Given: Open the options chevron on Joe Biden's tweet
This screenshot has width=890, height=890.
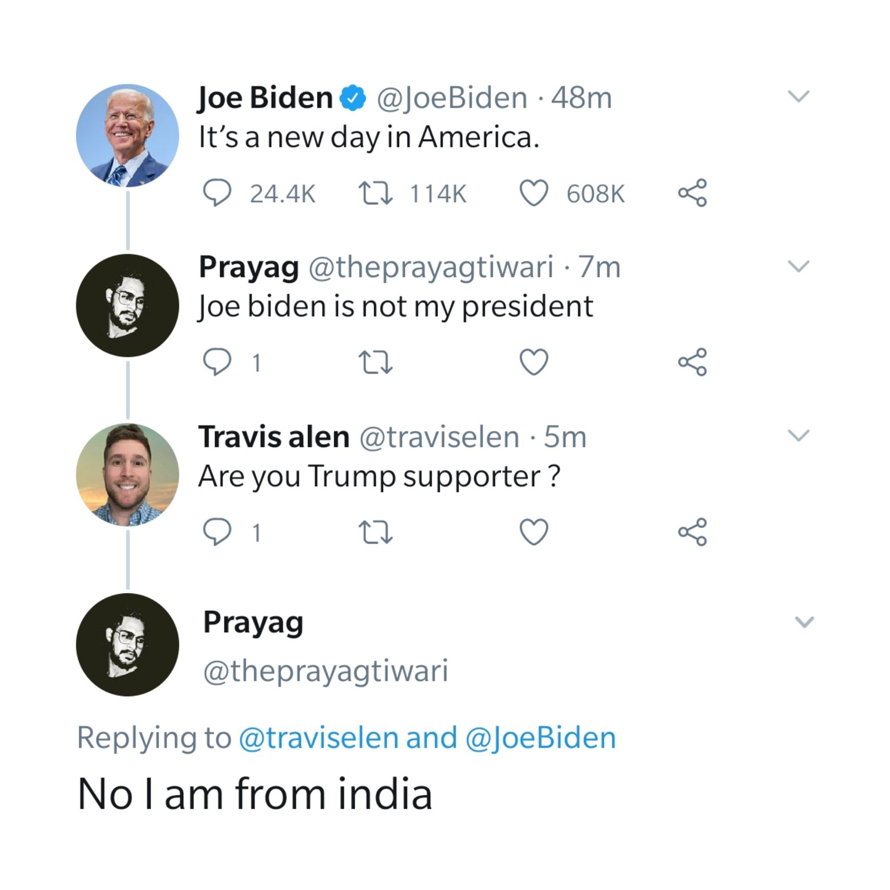Looking at the screenshot, I should click(x=799, y=96).
